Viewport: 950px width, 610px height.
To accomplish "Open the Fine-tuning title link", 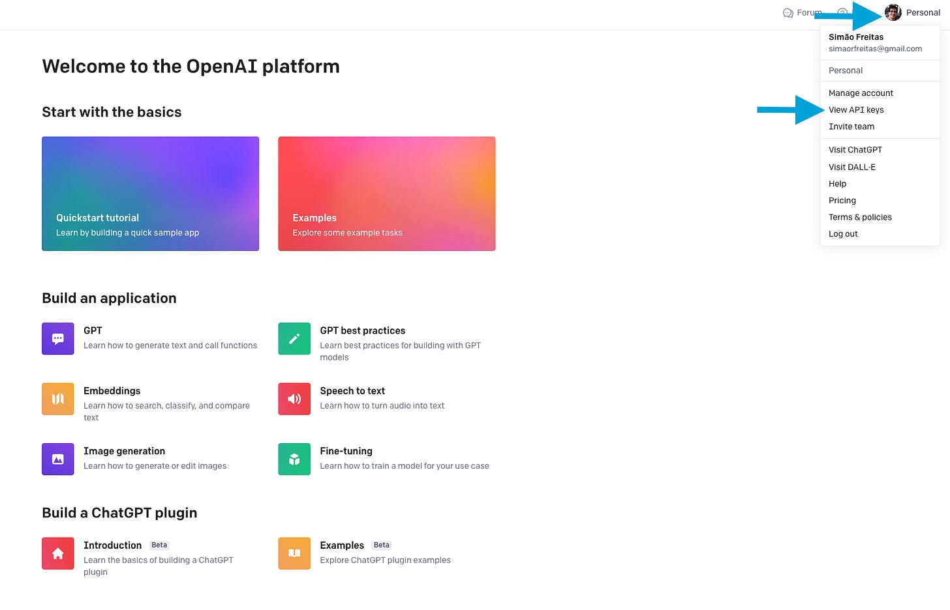I will 346,451.
